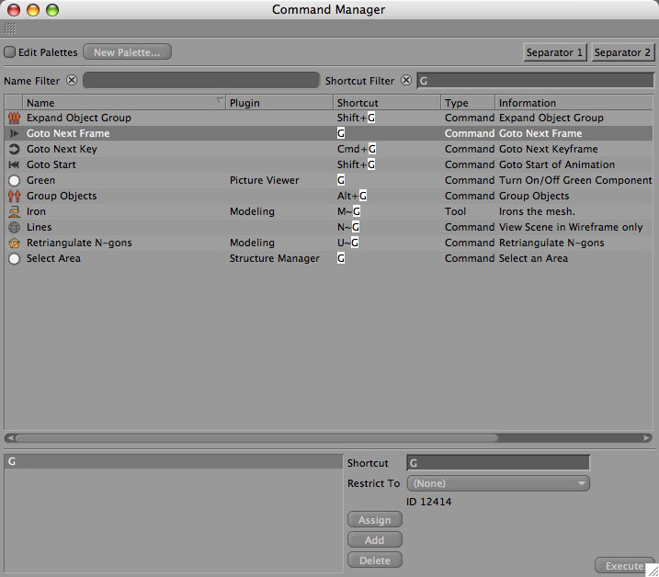Clear the Shortcut Filter with its X icon
The image size is (659, 577).
tap(406, 81)
